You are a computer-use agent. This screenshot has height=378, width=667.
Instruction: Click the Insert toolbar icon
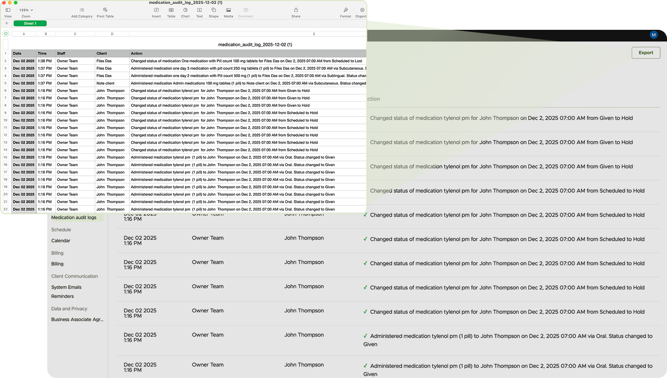click(x=156, y=10)
